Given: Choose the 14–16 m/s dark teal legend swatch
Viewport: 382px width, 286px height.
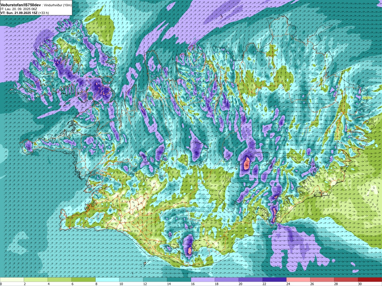Looking at the screenshot, I should pos(179,280).
